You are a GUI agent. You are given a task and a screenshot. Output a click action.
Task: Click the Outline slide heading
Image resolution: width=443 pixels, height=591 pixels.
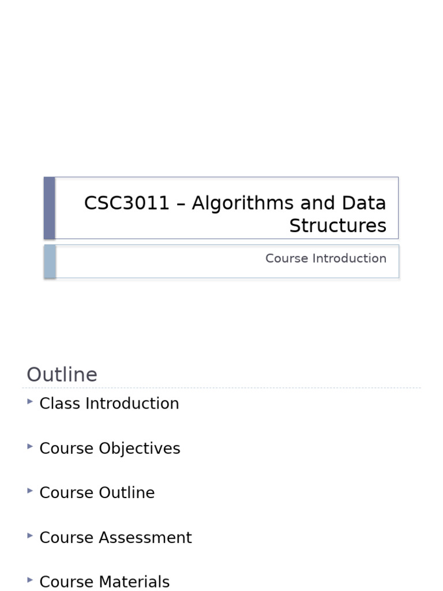(x=62, y=375)
